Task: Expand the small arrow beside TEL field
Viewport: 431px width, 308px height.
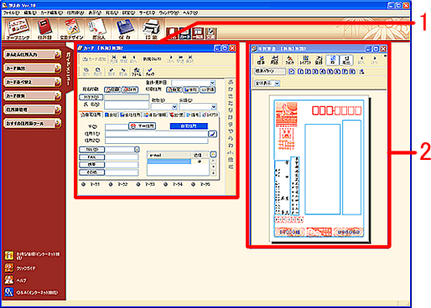Action: [x=137, y=150]
